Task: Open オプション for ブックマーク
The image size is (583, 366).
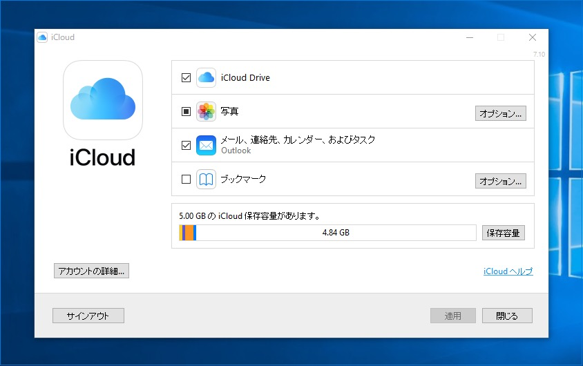Action: (501, 181)
